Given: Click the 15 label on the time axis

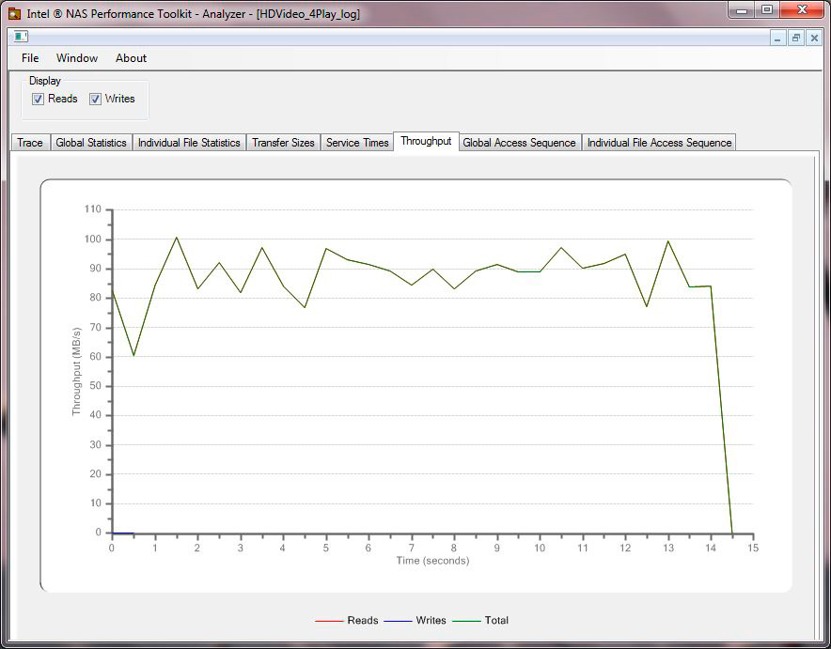Looking at the screenshot, I should click(753, 548).
